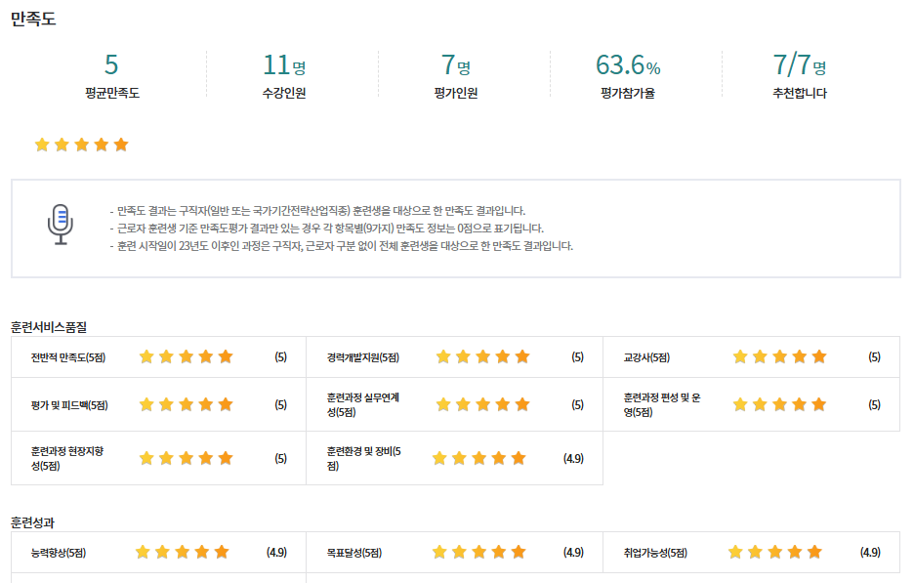Viewport: 914px width, 583px height.
Task: Click the 훈련서비스품질 section heading
Action: point(49,326)
